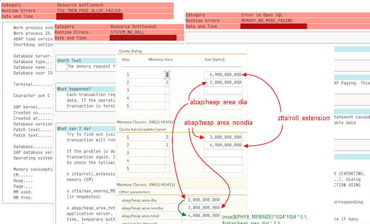Select memory class field of dialog step 2
The height and width of the screenshot is (224, 370).
click(167, 83)
